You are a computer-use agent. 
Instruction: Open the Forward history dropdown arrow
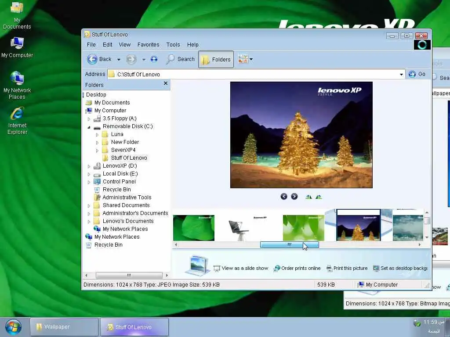click(144, 60)
